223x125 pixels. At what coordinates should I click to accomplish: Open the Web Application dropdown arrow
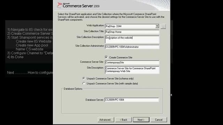tap(157, 26)
